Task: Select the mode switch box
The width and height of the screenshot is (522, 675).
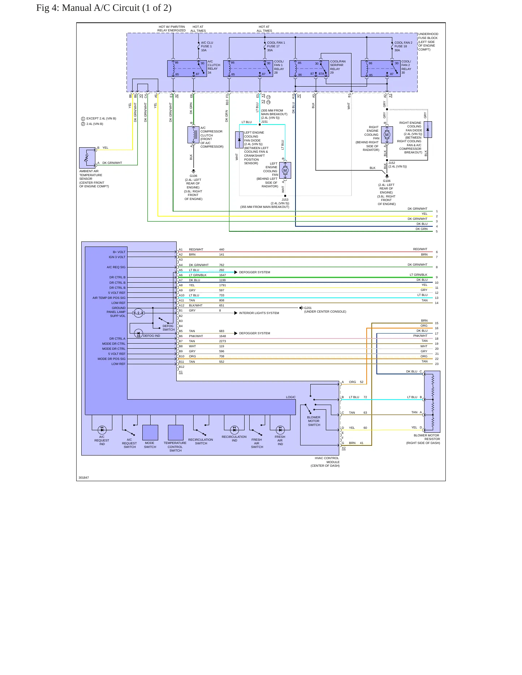Action: 150,432
